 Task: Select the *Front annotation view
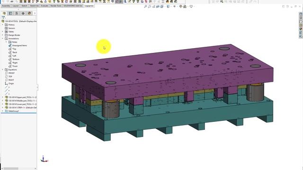pos(13,66)
